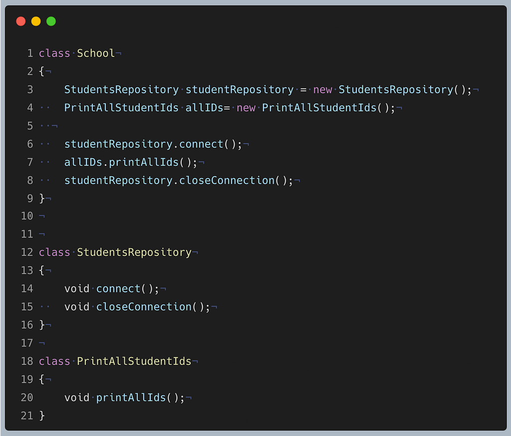Click line number 3 in the gutter

pos(30,89)
